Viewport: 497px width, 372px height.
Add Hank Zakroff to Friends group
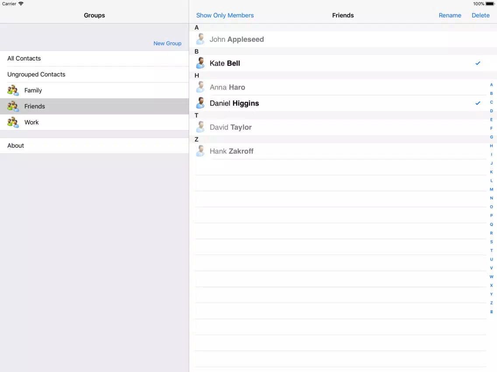(x=343, y=151)
